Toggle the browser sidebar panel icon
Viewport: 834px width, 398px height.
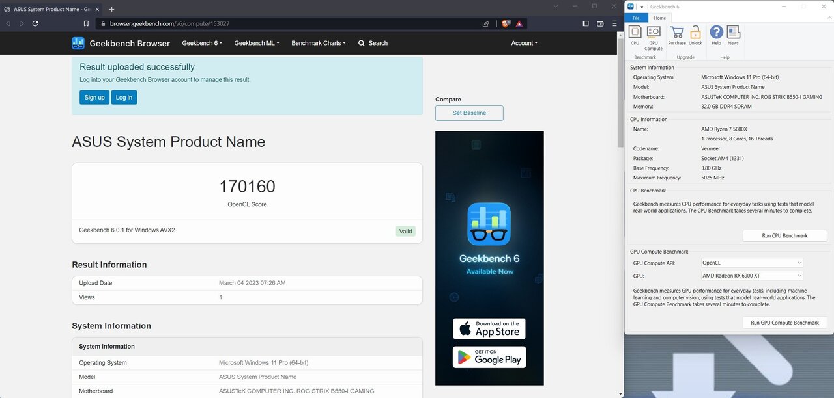[585, 23]
